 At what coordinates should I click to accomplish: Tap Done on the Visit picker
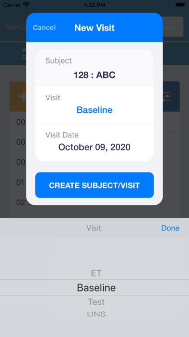click(170, 228)
